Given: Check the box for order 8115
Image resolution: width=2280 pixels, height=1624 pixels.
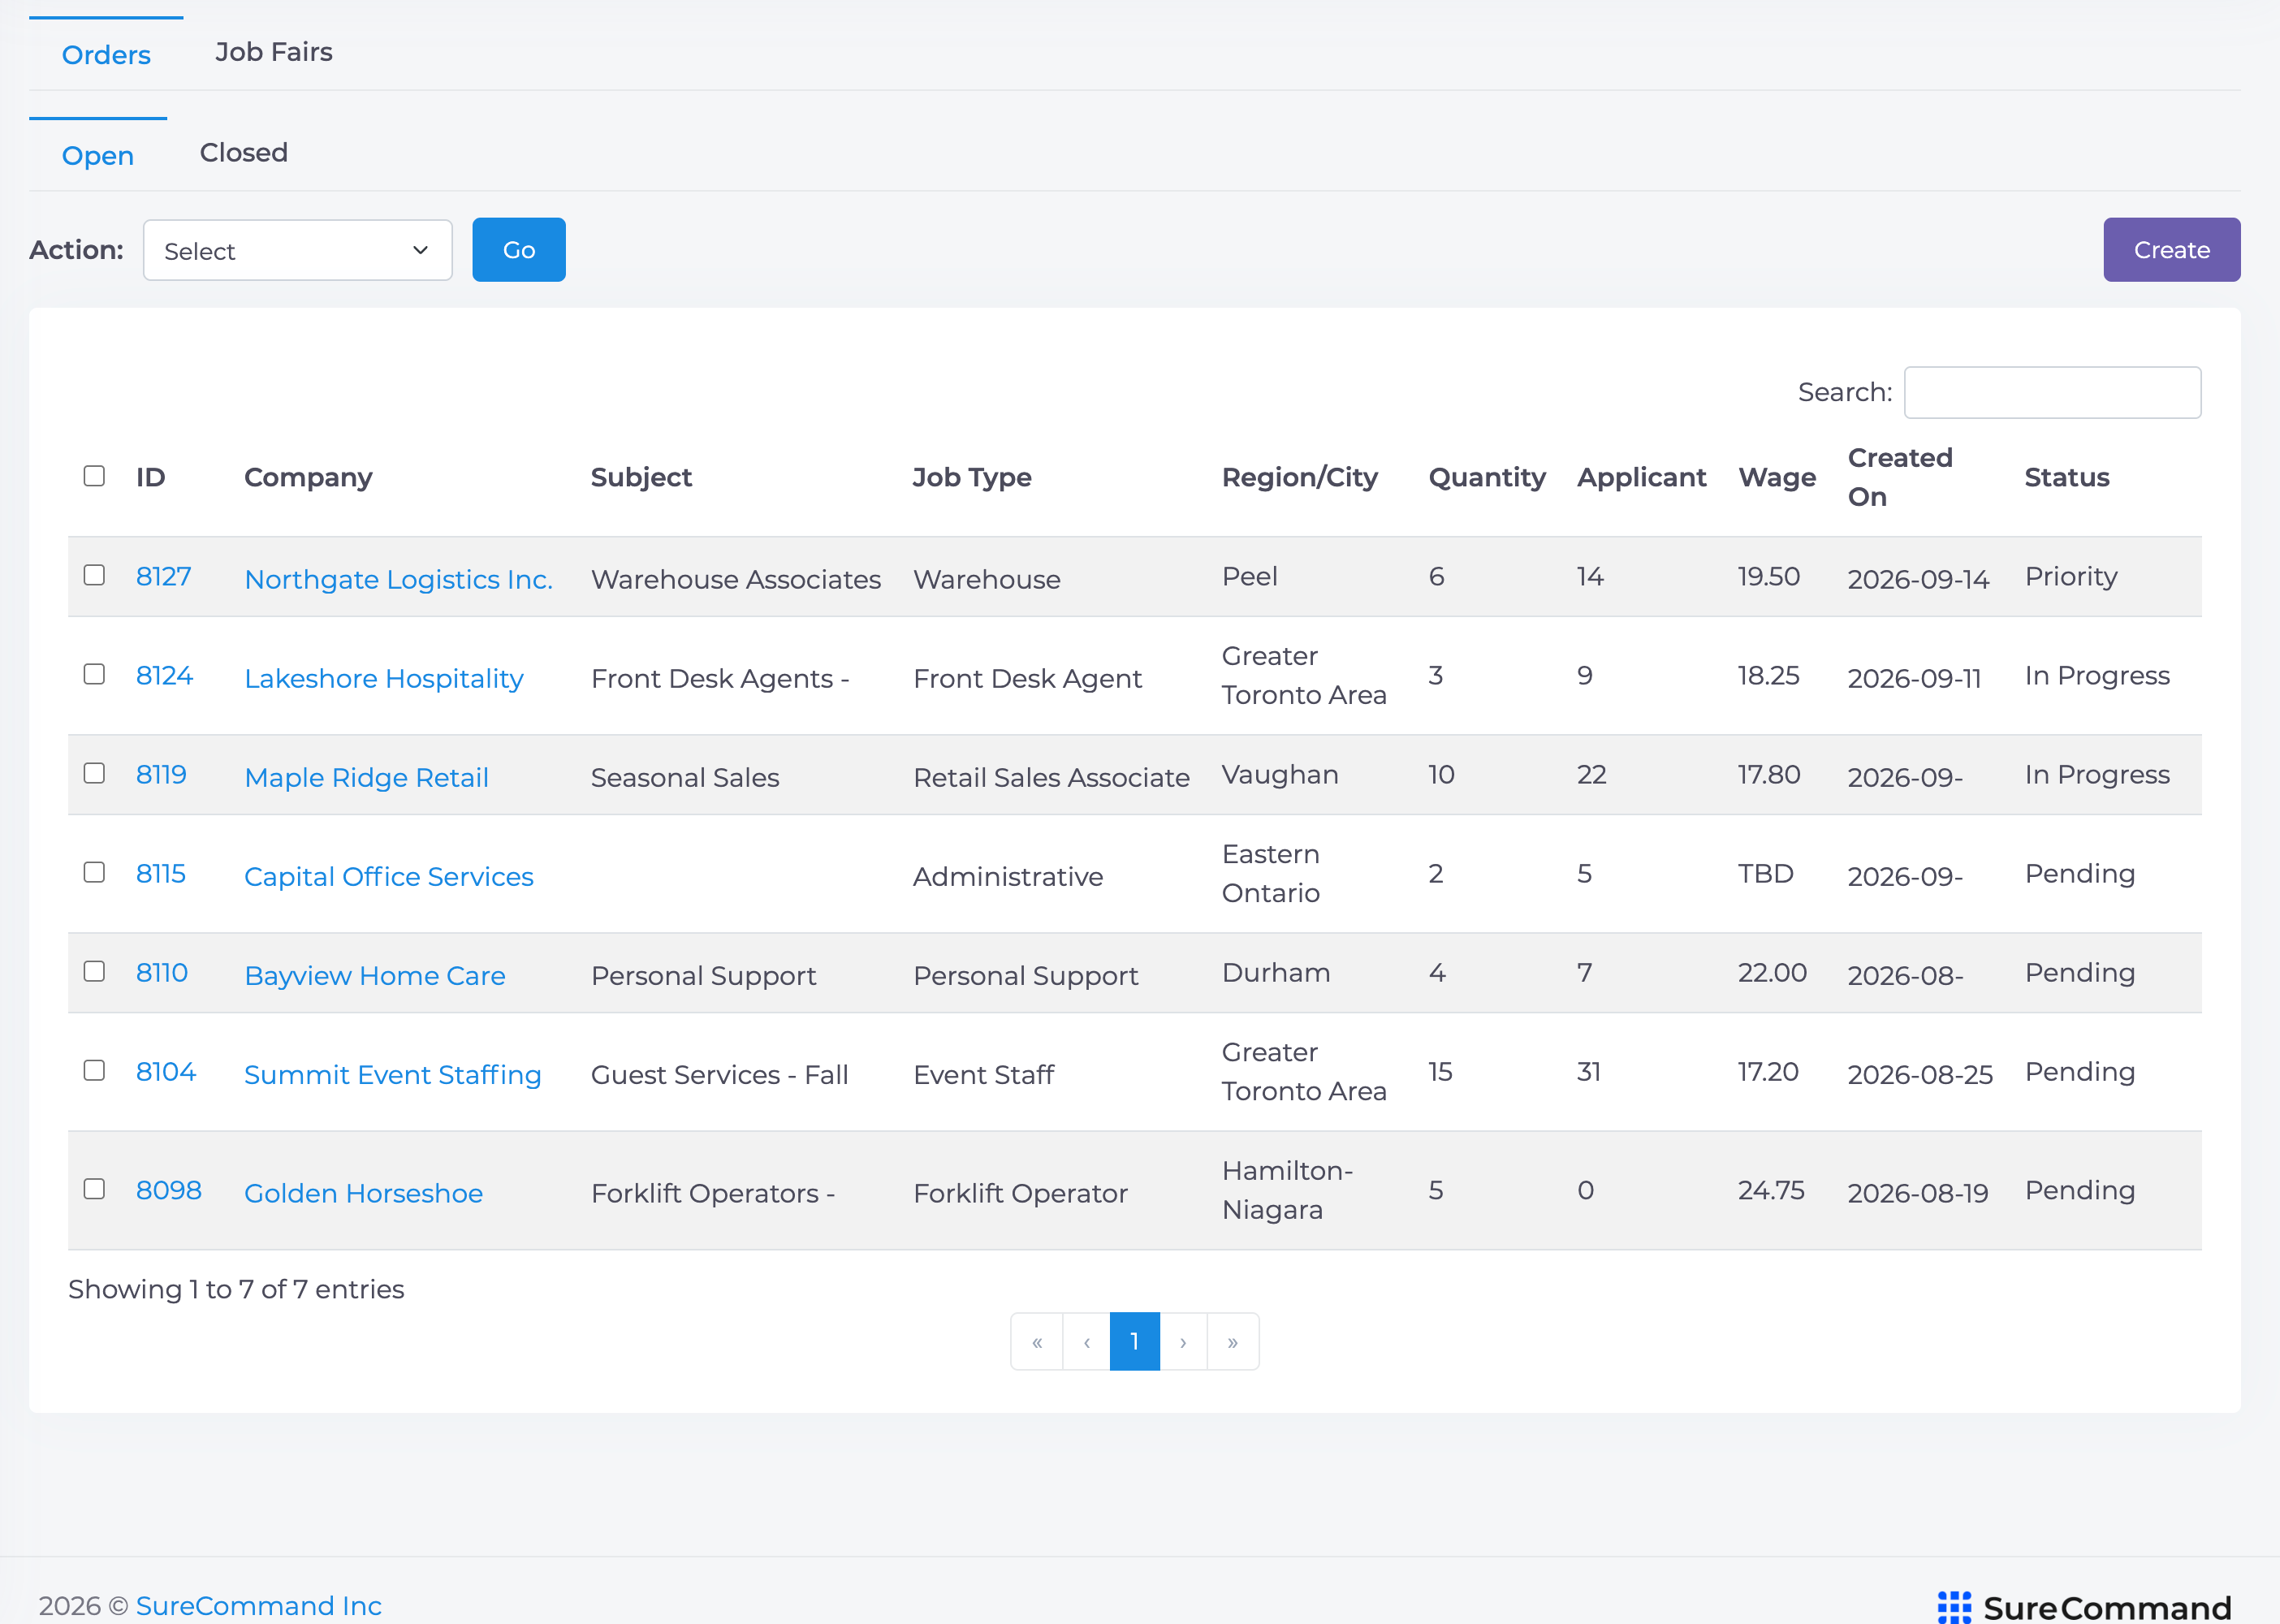Looking at the screenshot, I should (x=94, y=872).
